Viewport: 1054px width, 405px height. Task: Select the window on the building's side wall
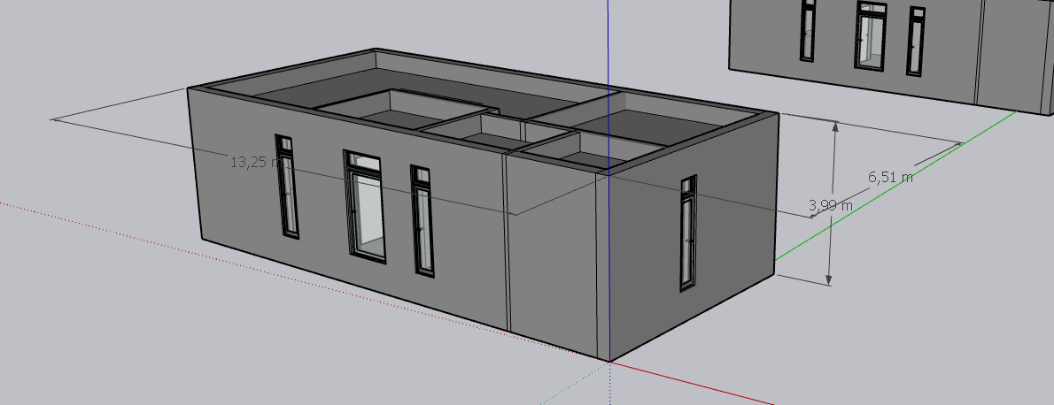687,233
